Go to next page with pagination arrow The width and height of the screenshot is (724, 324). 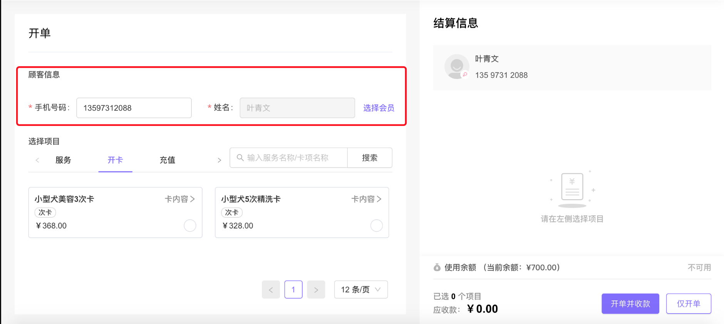click(x=316, y=290)
